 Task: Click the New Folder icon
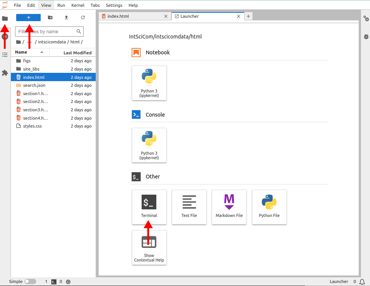50,17
